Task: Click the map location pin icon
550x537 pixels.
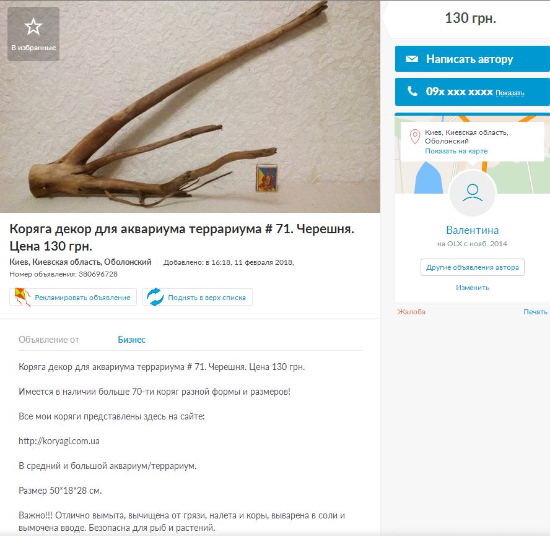Action: (x=415, y=137)
